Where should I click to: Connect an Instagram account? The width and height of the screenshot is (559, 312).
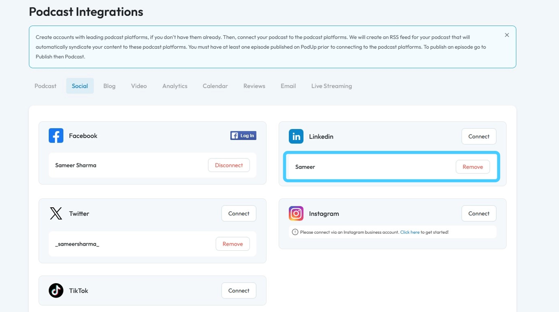coord(479,213)
